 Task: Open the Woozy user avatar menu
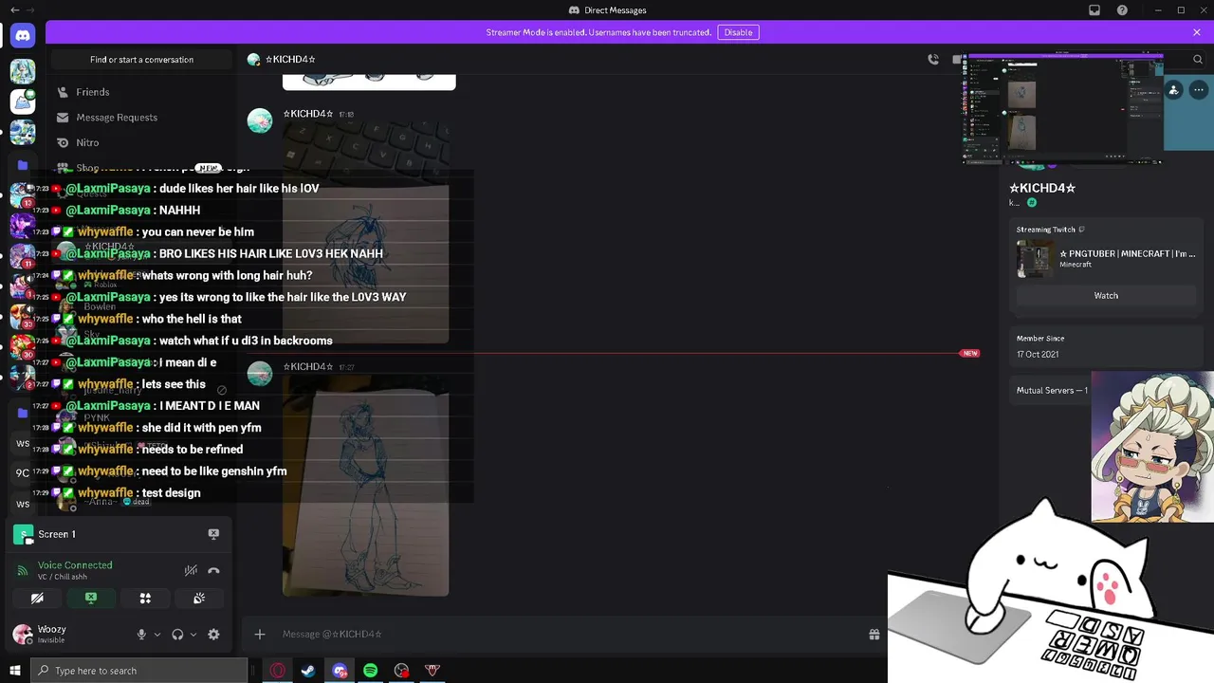click(x=22, y=634)
